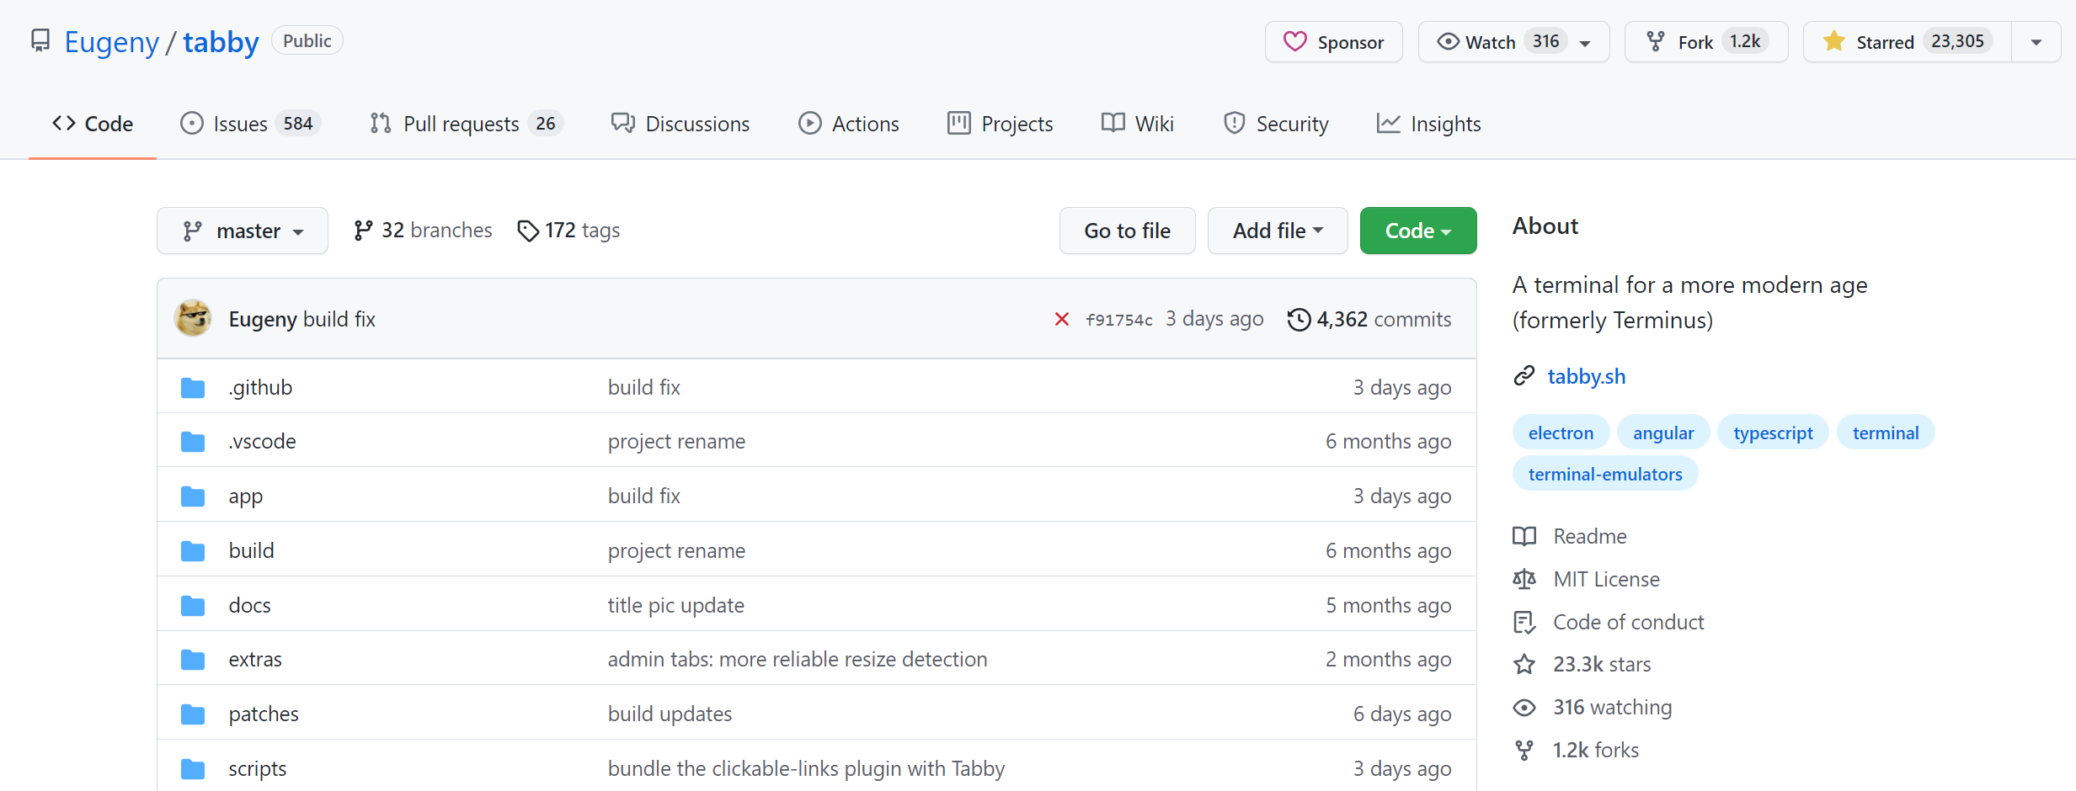Click the branches icon beside 32 branches
The height and width of the screenshot is (791, 2076).
click(x=363, y=231)
